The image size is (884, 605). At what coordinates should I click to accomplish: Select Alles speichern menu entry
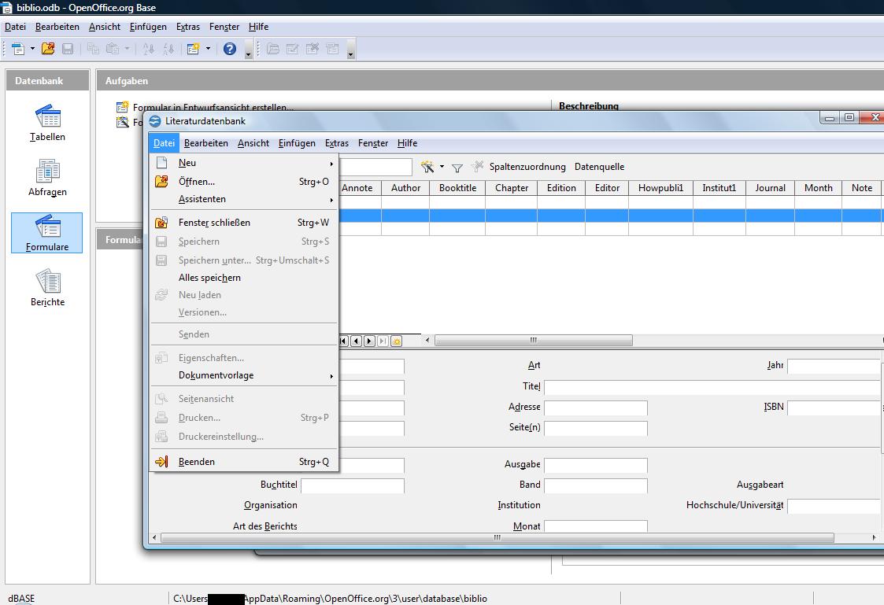pos(209,278)
